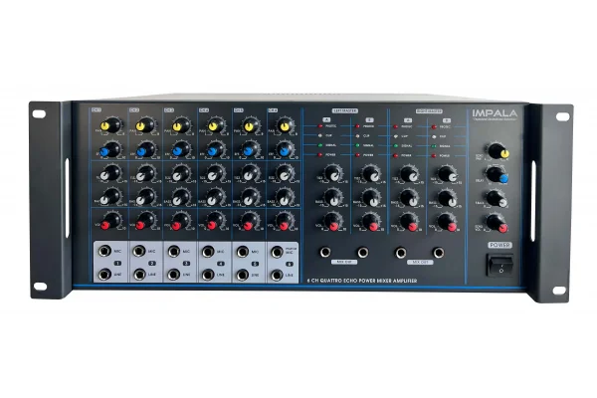The width and height of the screenshot is (597, 398).
Task: Click the Left Master A treble knob
Action: [333, 174]
